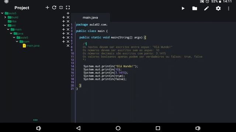Screen dimensions: 236x132
Task: Add new item using Project header plus icon
Action: 47,7
